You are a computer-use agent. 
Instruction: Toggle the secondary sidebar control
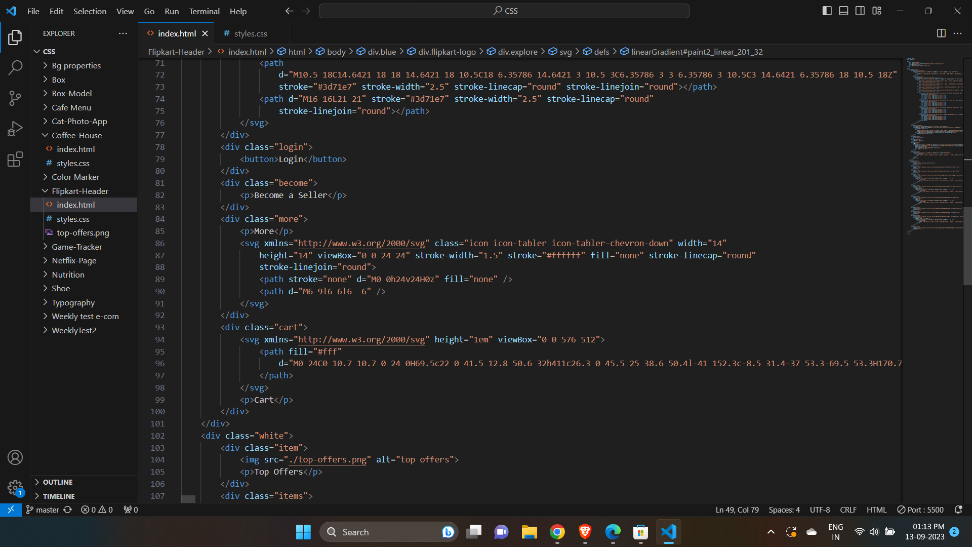pyautogui.click(x=860, y=10)
